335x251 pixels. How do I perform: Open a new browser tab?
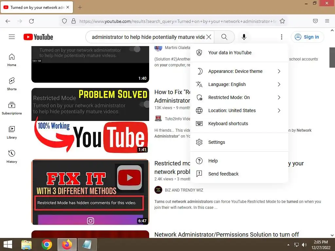tap(80, 8)
